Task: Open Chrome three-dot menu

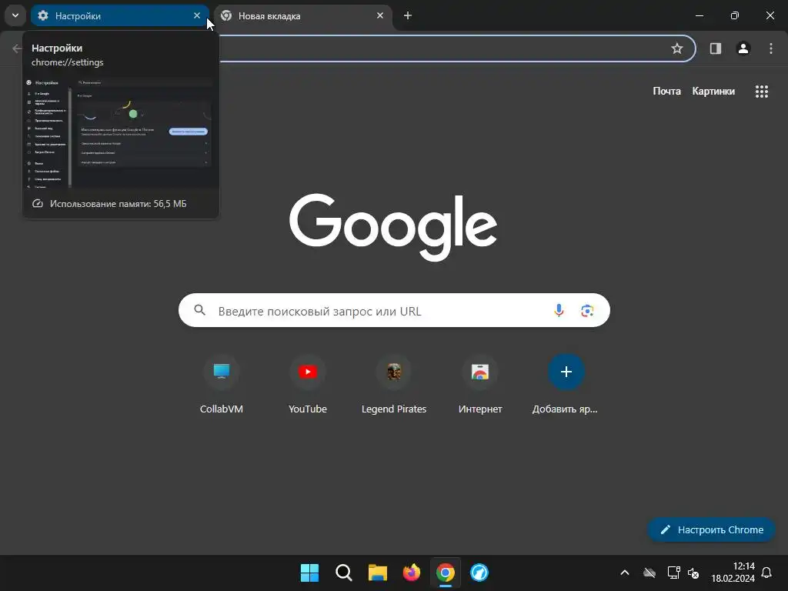Action: (770, 48)
